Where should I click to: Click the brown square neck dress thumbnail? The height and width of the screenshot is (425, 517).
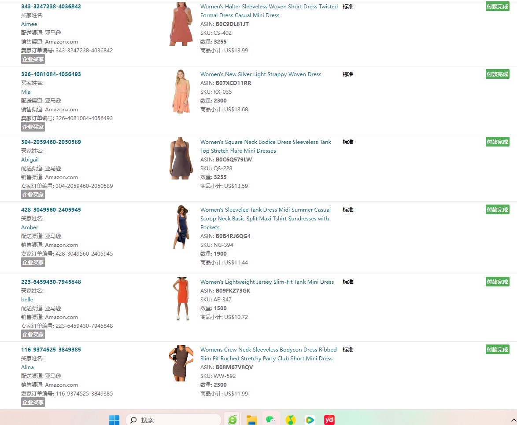pos(181,158)
